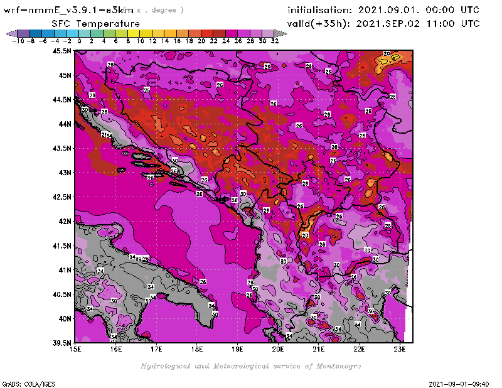
Task: Click the lavender below -10 colorbar arrow
Action: click(11, 33)
